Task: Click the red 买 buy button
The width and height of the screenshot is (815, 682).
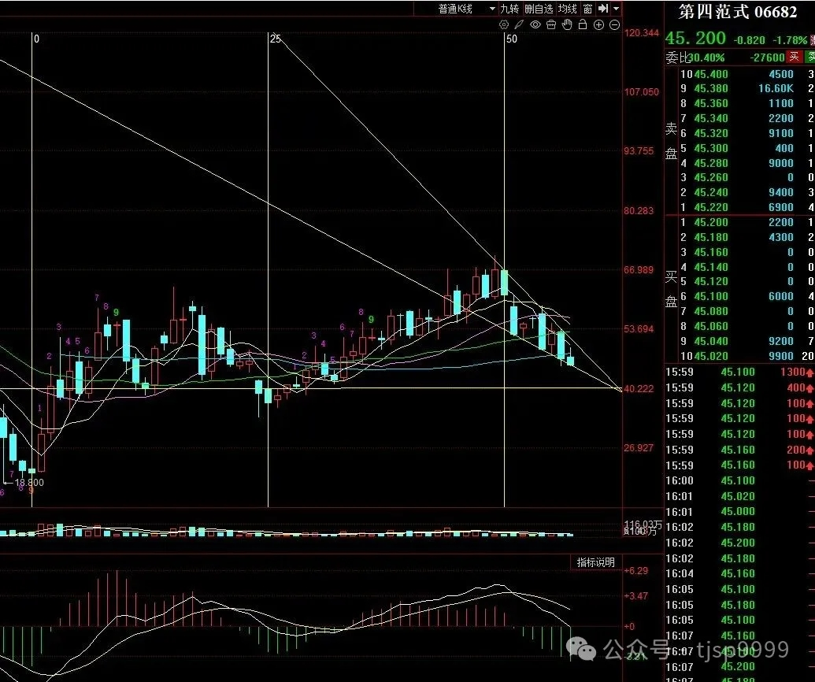Action: coord(795,57)
